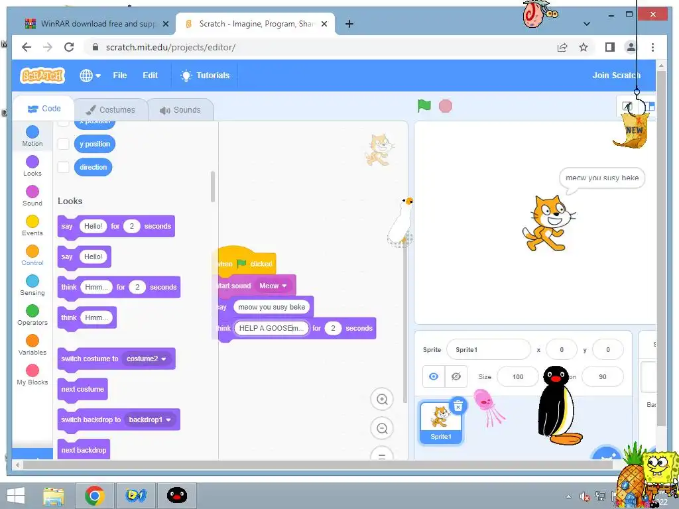
Task: Click the red stop button
Action: [445, 106]
